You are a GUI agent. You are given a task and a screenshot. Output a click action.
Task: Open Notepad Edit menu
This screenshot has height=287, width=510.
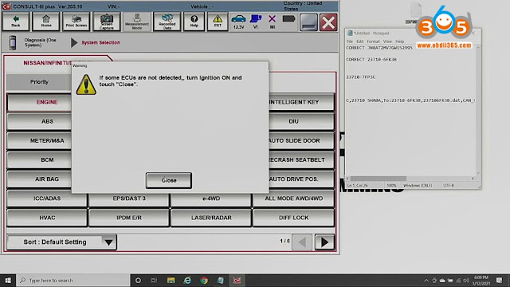point(359,41)
